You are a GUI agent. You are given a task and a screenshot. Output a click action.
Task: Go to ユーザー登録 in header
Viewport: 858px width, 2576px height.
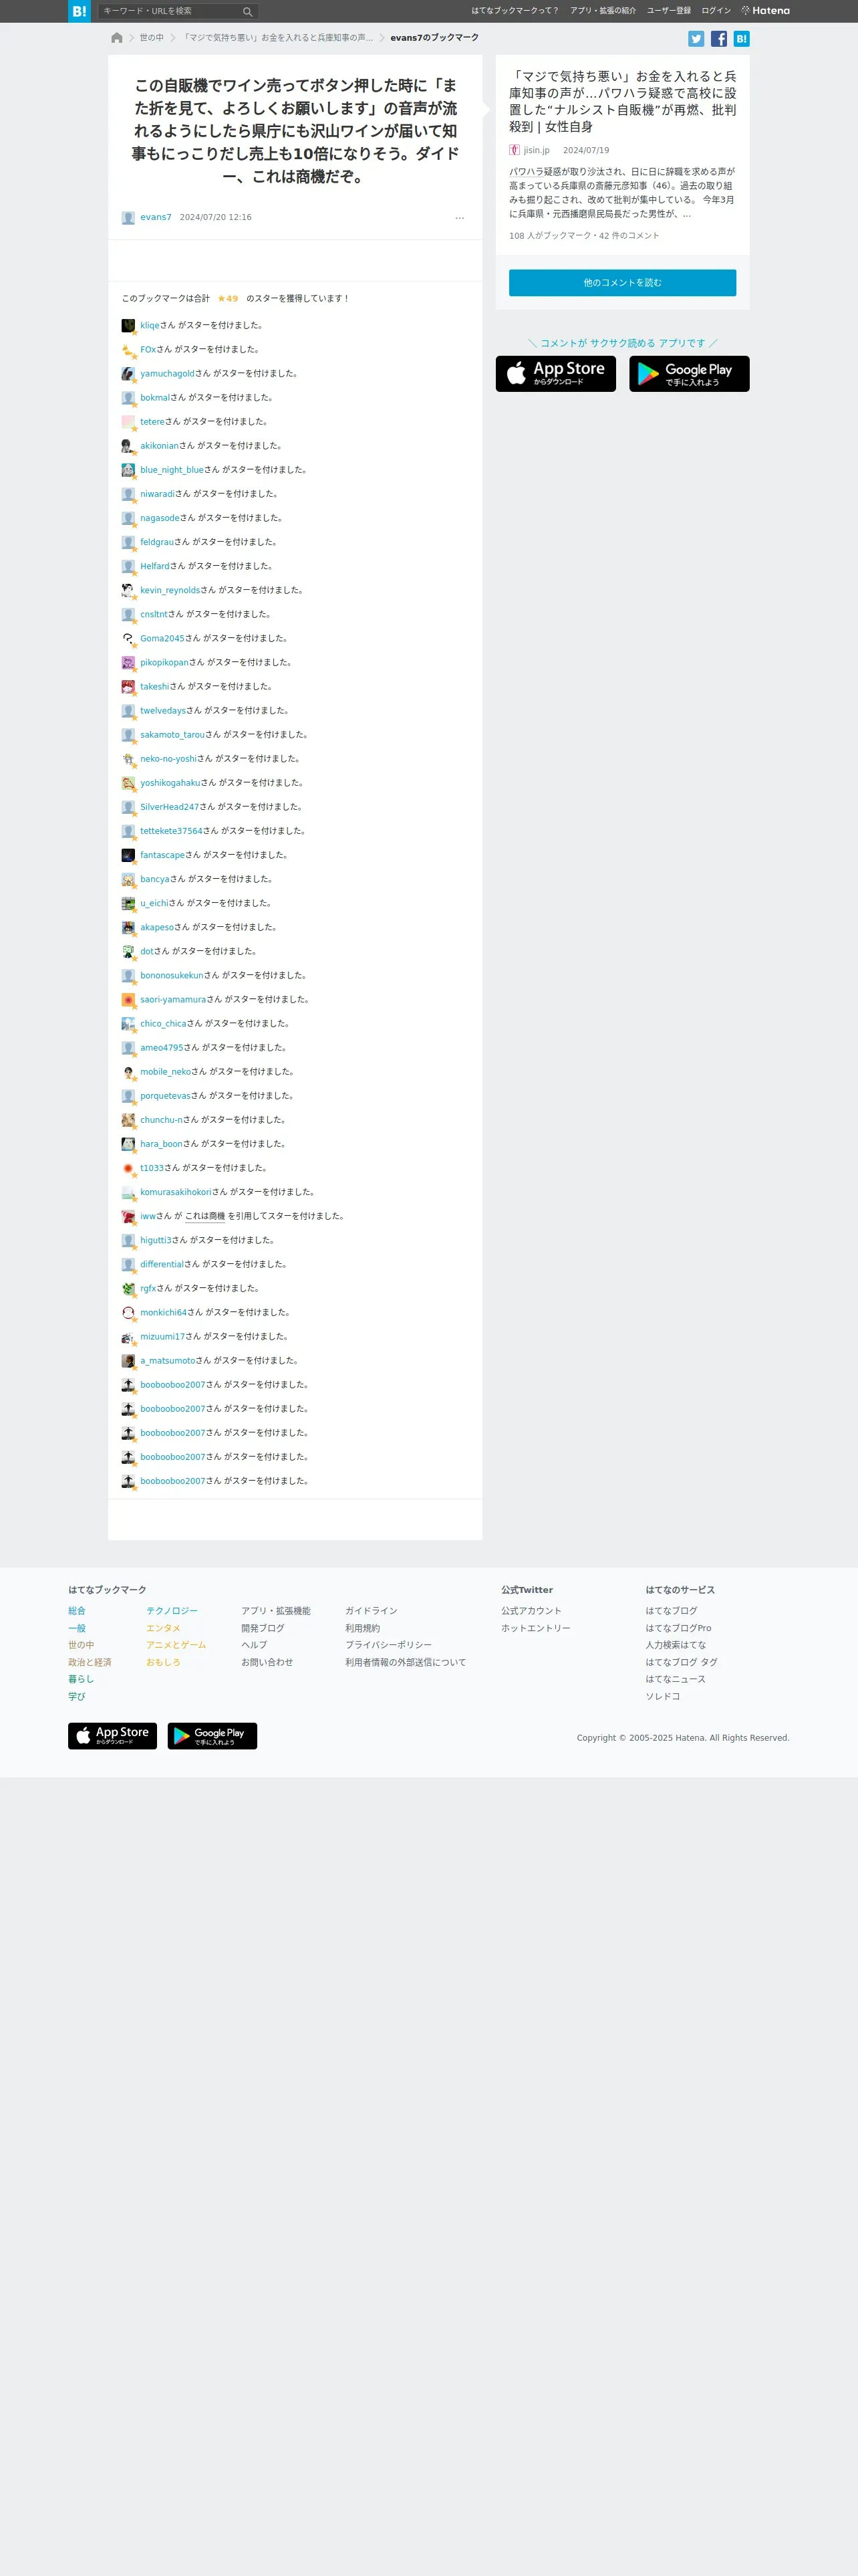click(668, 11)
